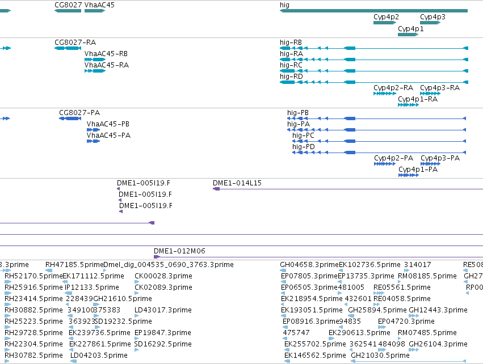Select EST RE05561.5prime
This screenshot has height=364, width=483.
pyautogui.click(x=402, y=287)
